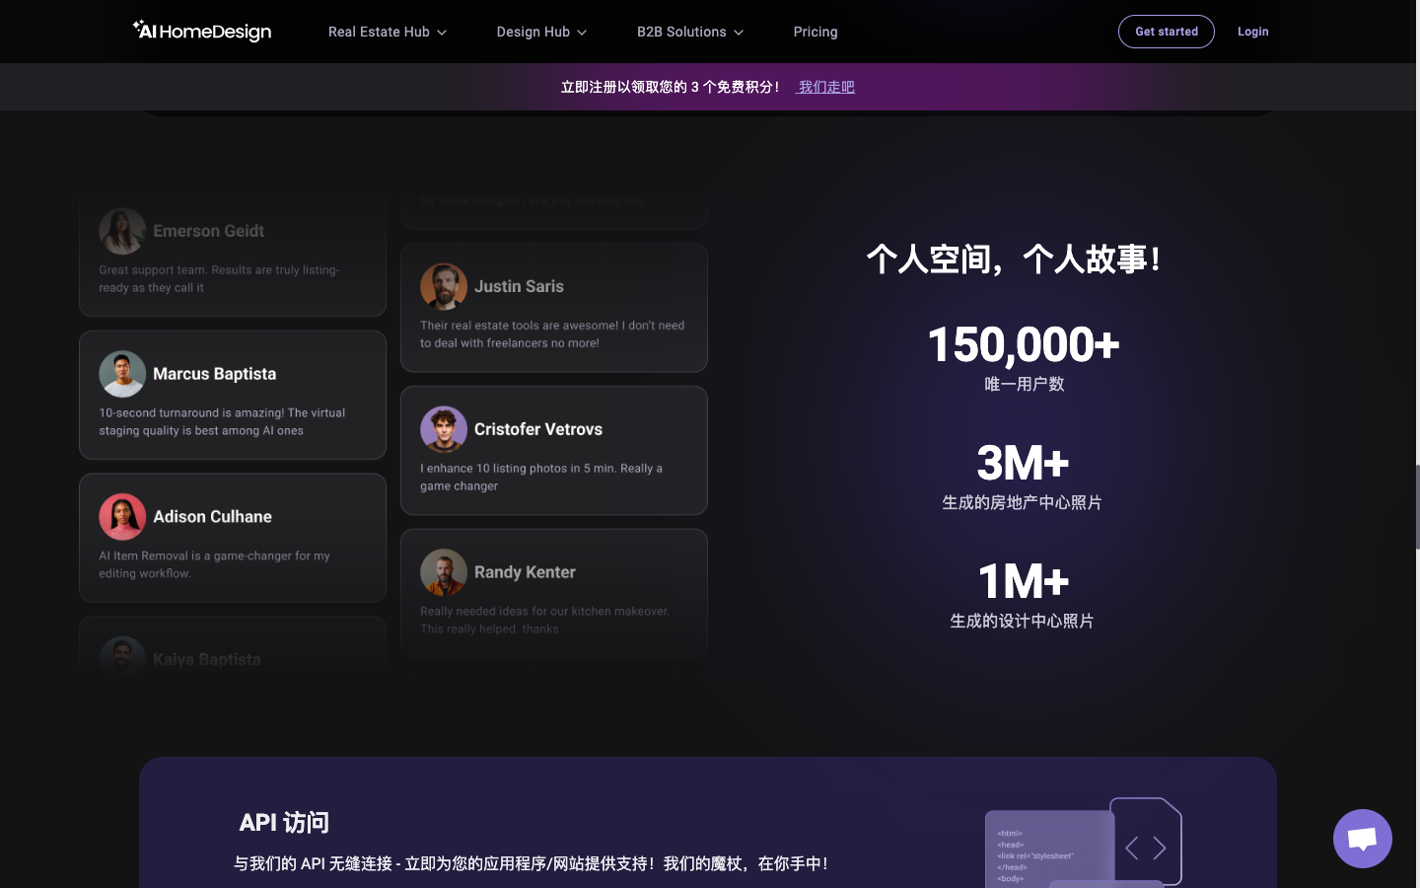Click Randy Kenter's kitchen makeover review
The image size is (1420, 888).
coord(544,620)
